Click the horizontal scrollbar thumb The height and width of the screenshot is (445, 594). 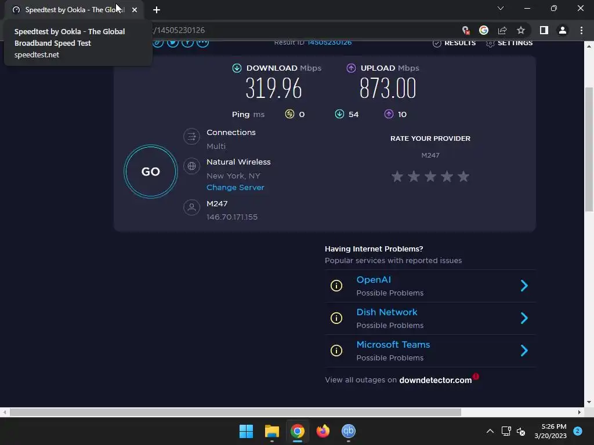click(236, 412)
